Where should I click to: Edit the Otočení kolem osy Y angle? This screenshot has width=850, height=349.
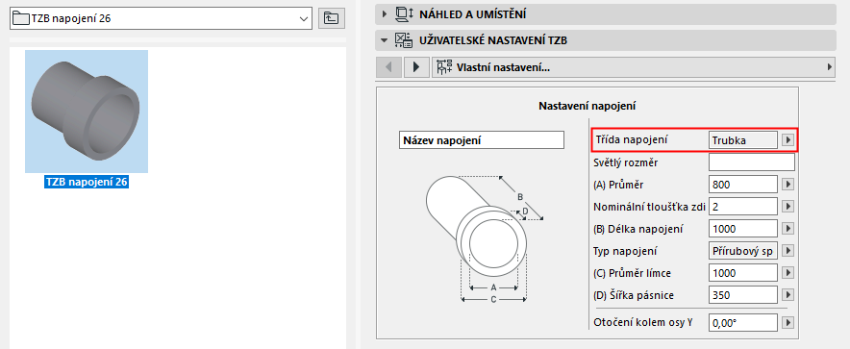pos(742,322)
